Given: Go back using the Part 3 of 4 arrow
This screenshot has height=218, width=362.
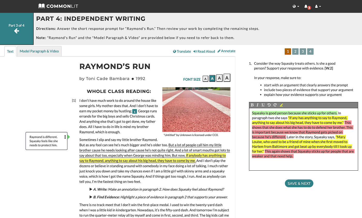Looking at the screenshot, I should click(x=17, y=31).
